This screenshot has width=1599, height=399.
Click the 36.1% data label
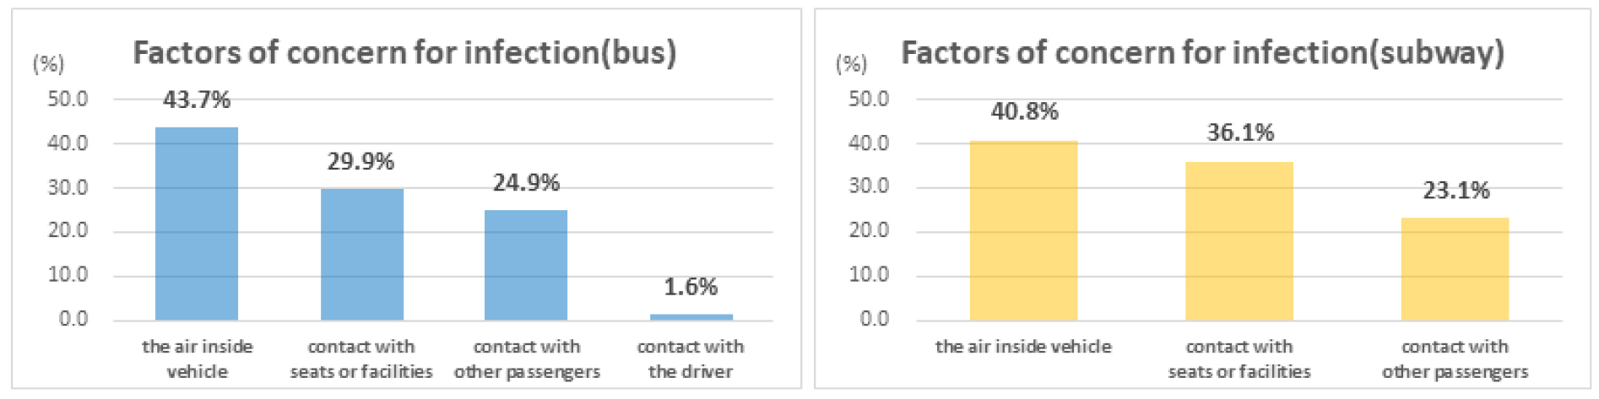[1239, 132]
